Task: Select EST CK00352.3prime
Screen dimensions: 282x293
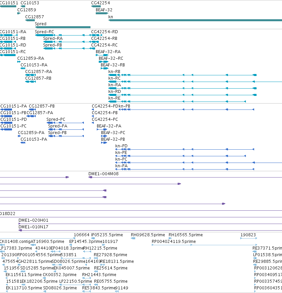Action: 44,278
